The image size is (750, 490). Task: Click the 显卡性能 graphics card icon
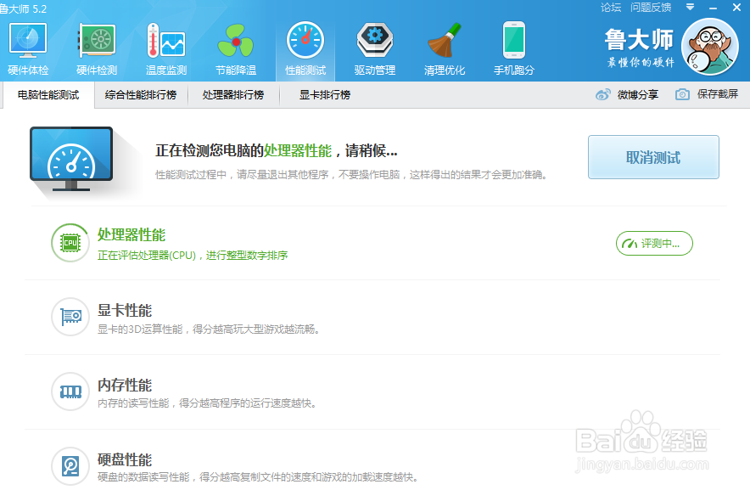click(70, 317)
